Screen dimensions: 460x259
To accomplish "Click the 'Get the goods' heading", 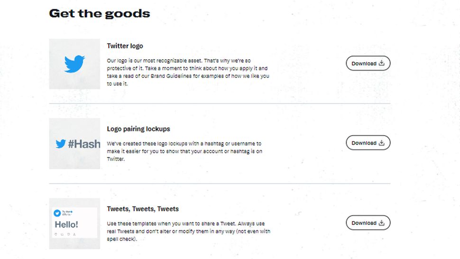I will (100, 13).
